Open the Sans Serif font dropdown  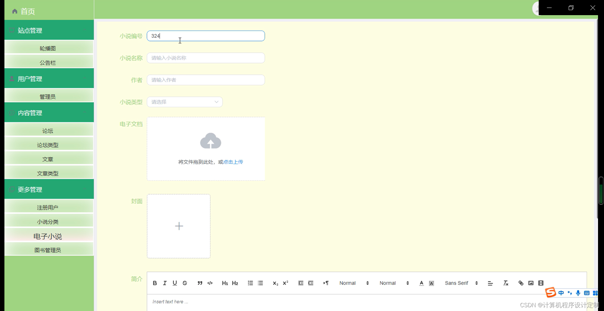click(x=461, y=283)
